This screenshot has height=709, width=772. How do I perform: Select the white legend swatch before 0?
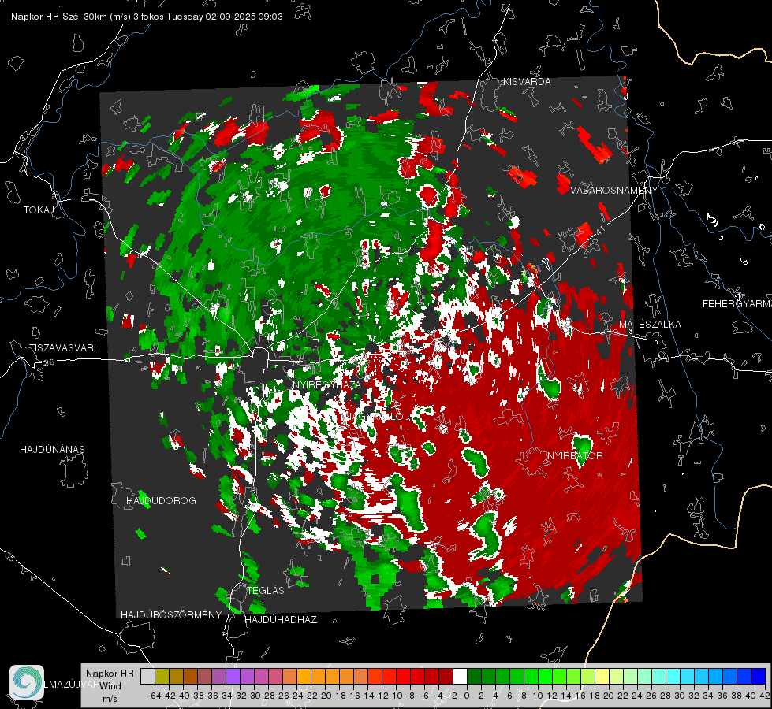click(460, 676)
